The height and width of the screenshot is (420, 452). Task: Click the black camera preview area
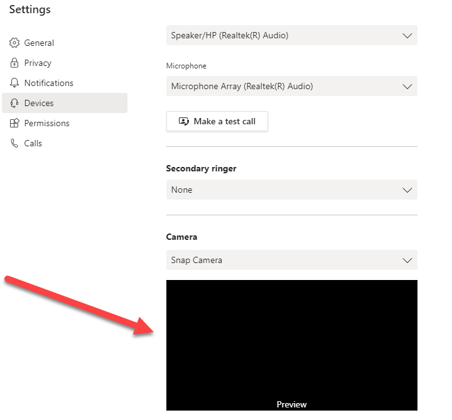tap(292, 345)
